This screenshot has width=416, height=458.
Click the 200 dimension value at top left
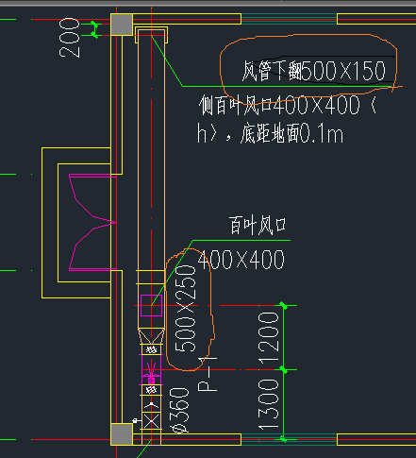click(70, 38)
